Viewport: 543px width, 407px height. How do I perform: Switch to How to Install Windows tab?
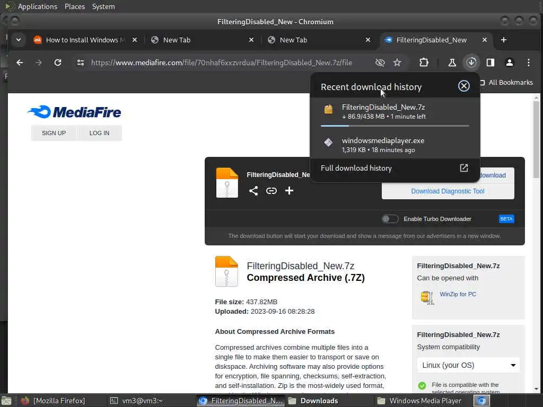[x=85, y=40]
